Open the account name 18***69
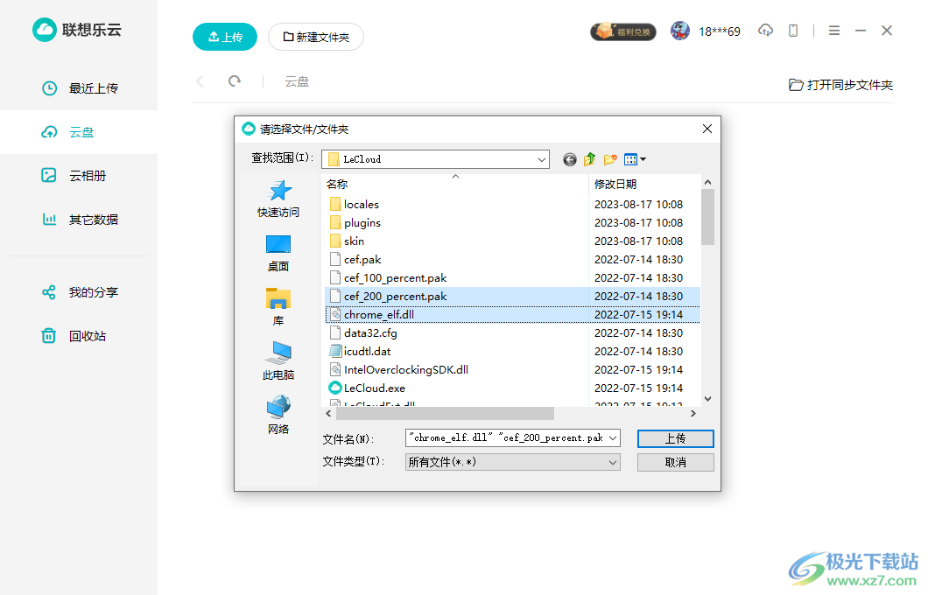Screen dimensions: 928x595 coord(719,31)
